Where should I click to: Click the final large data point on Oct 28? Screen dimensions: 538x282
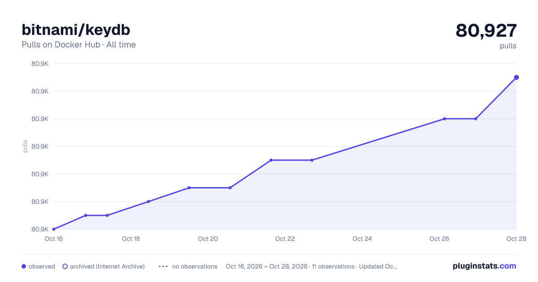pos(516,77)
